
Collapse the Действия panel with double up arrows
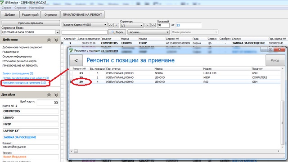[49, 40]
